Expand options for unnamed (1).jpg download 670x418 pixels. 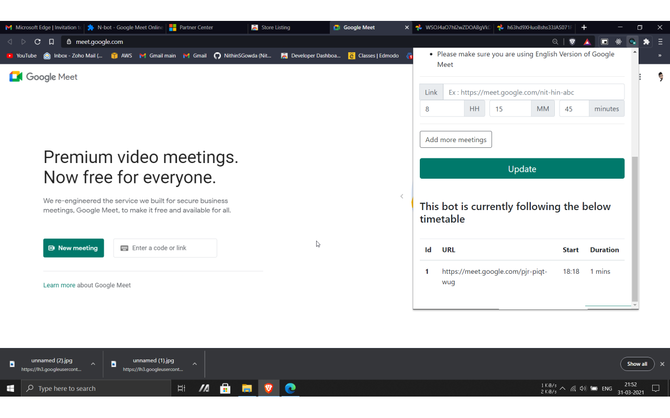pos(194,364)
